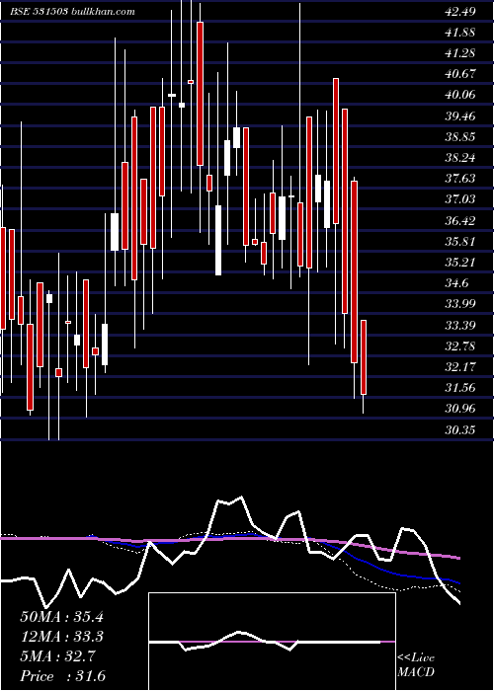The image size is (494, 691).
Task: Select the 41.88 price axis label
Action: pos(460,33)
